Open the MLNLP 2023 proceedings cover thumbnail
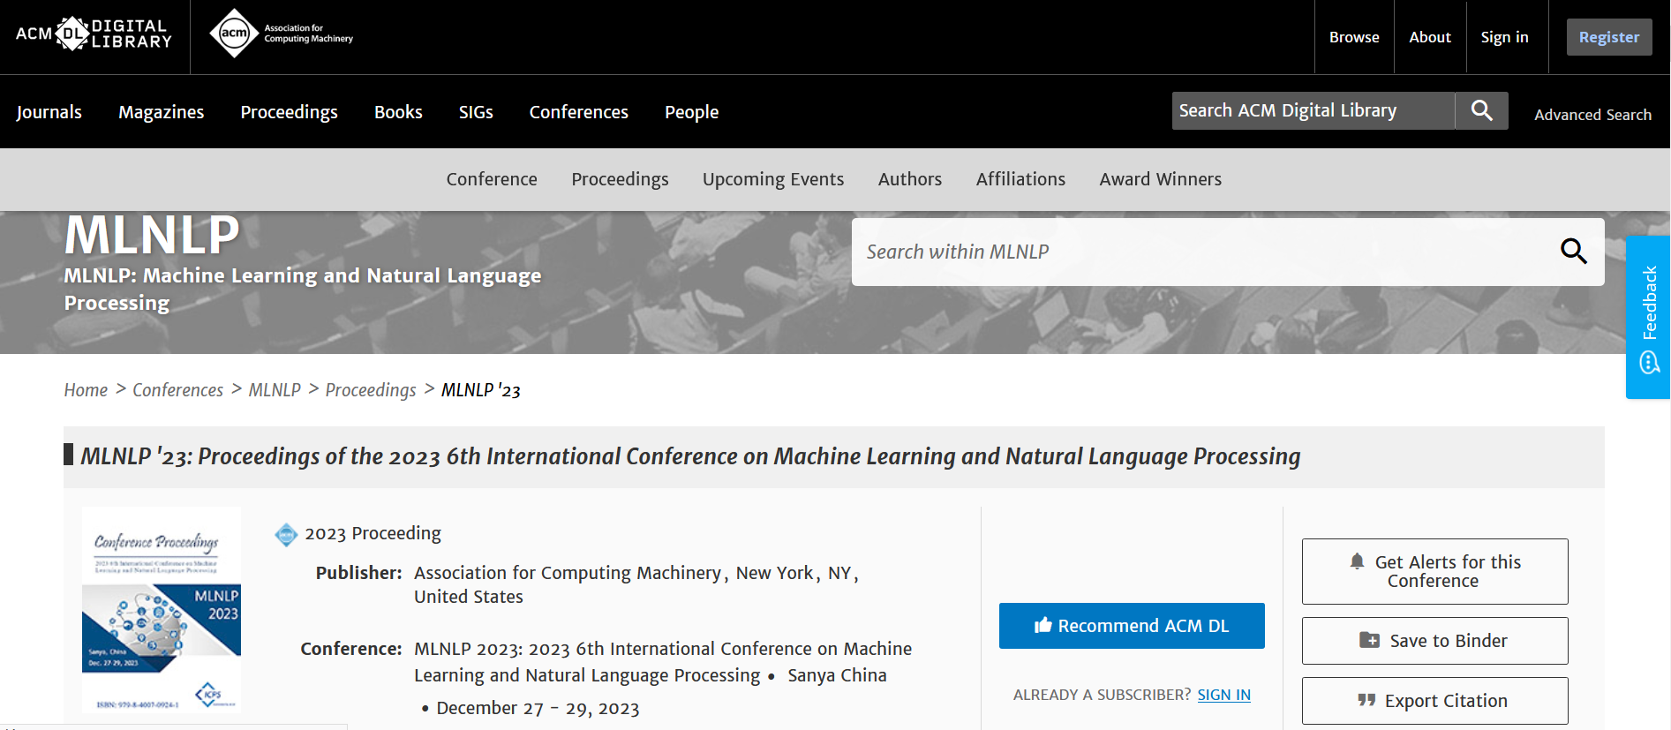 (x=162, y=610)
